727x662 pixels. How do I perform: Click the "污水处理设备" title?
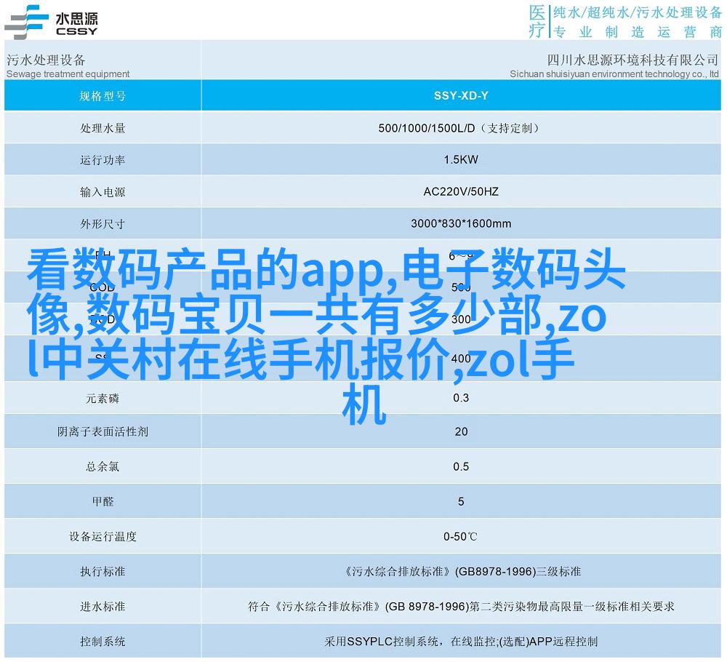point(46,60)
